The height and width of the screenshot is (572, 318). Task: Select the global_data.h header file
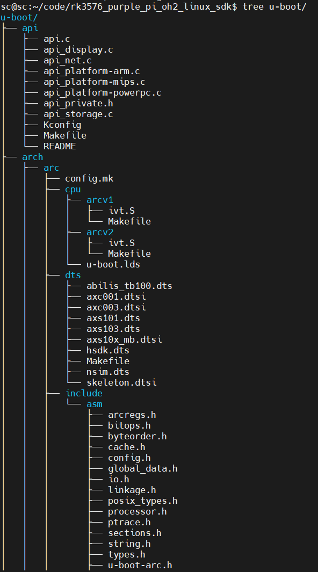pyautogui.click(x=142, y=468)
